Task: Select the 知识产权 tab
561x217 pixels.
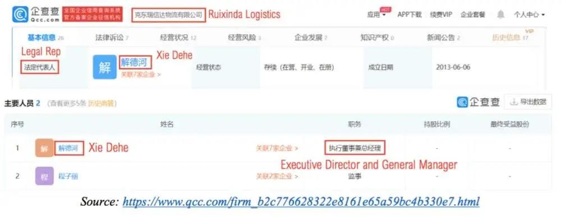Action: 377,38
